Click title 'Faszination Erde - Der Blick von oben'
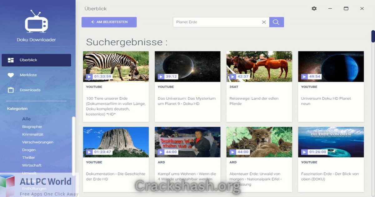This screenshot has width=375, height=197. click(x=330, y=176)
